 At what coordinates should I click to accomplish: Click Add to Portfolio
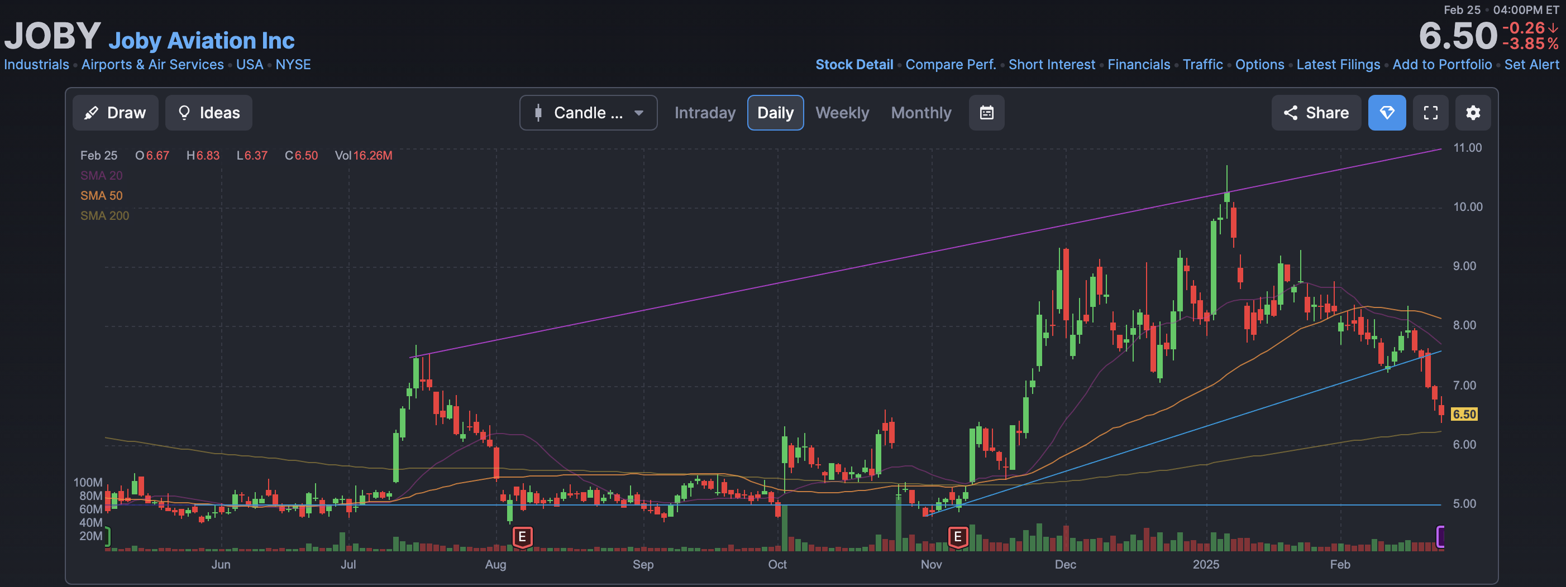[x=1442, y=64]
